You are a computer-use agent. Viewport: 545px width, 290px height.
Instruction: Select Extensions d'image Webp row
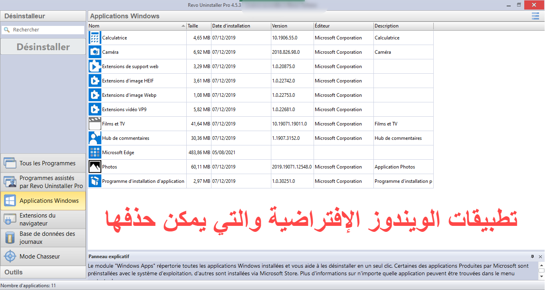coord(261,95)
